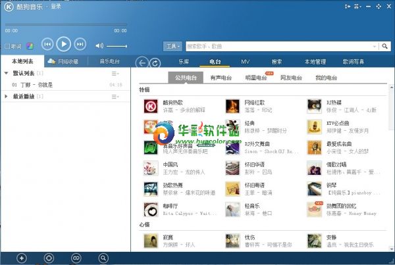The image size is (395, 265).
Task: Collapse the 默认列表 playlist group
Action: coord(6,73)
